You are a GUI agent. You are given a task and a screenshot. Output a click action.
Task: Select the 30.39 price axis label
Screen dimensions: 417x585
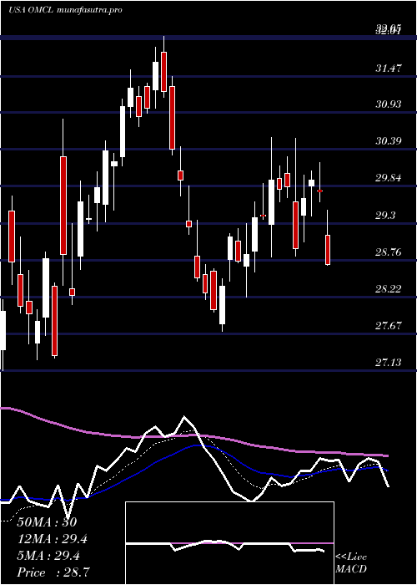[x=389, y=140]
